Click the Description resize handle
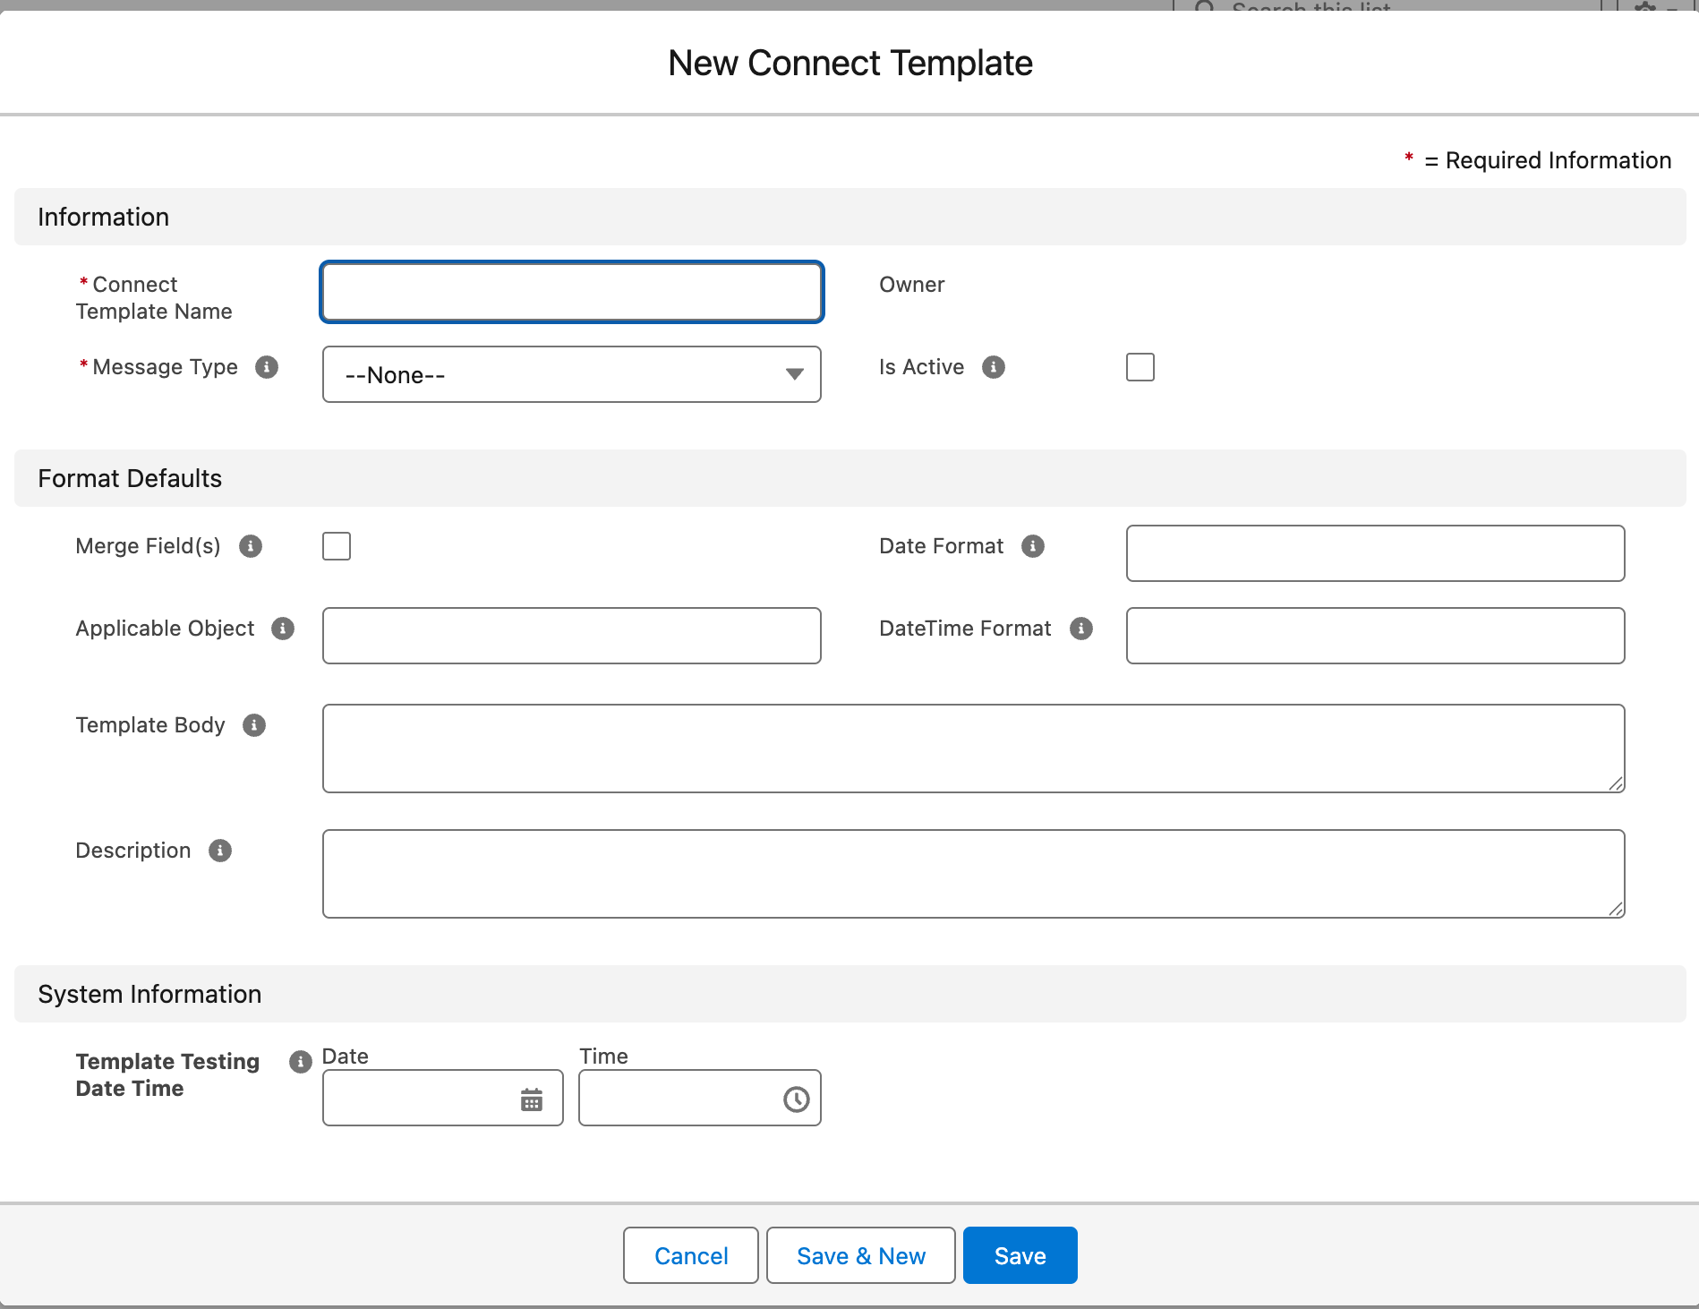 [x=1616, y=909]
